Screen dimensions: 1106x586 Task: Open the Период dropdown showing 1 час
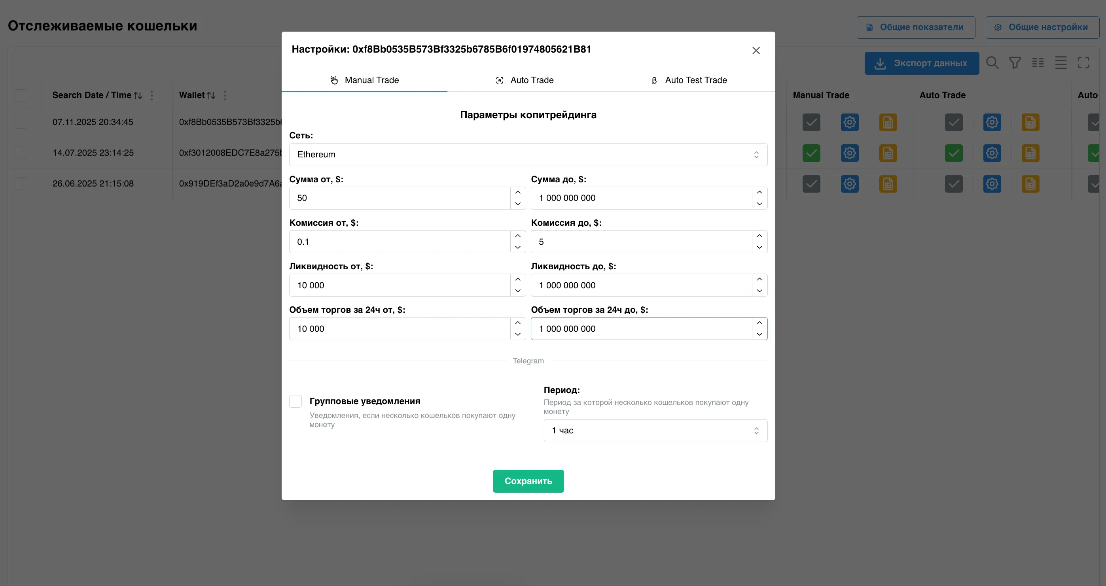654,430
